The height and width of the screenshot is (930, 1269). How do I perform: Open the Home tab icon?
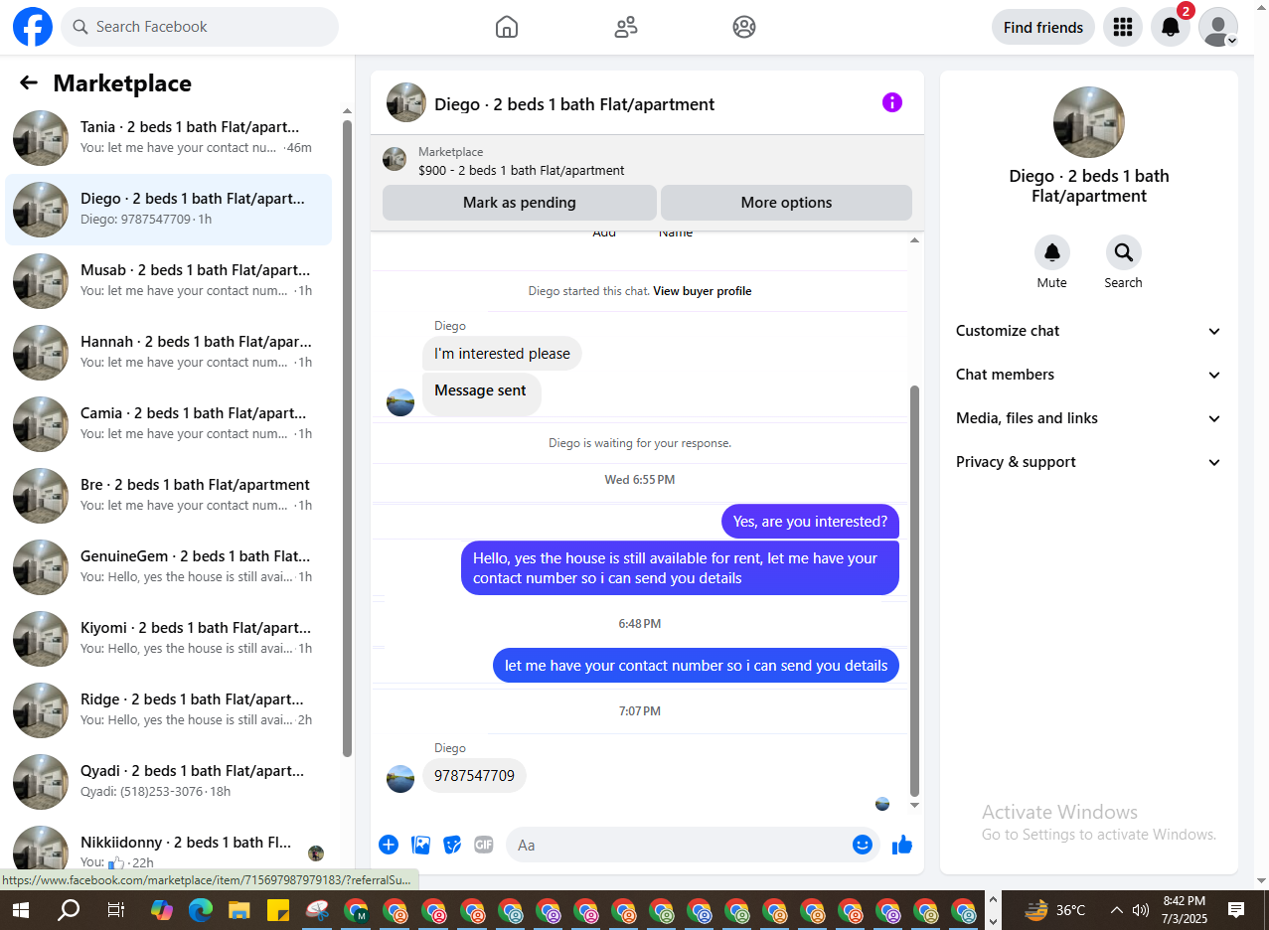(507, 27)
